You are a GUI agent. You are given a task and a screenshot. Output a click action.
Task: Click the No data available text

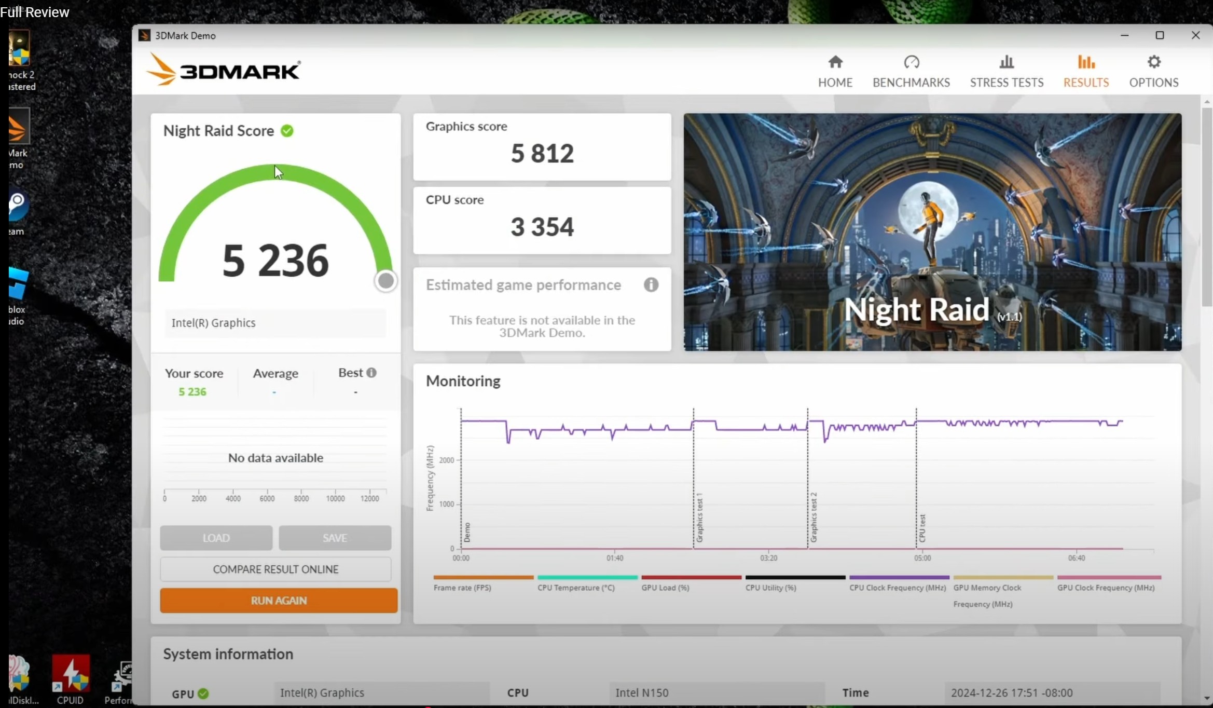275,458
